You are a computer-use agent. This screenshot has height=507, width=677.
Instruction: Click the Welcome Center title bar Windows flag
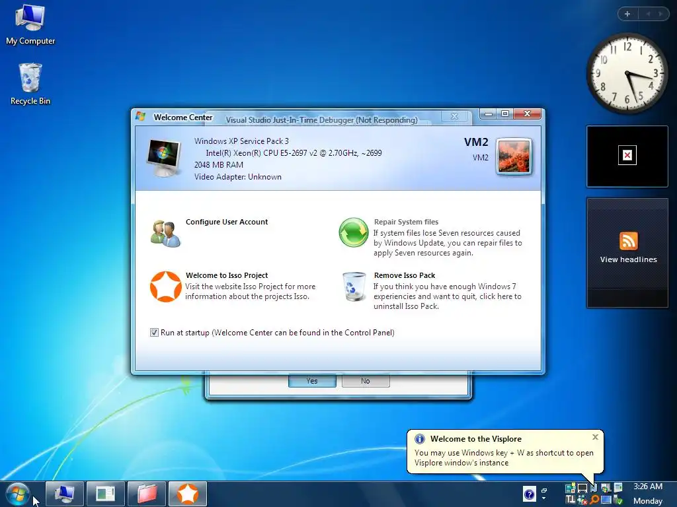[x=140, y=116]
